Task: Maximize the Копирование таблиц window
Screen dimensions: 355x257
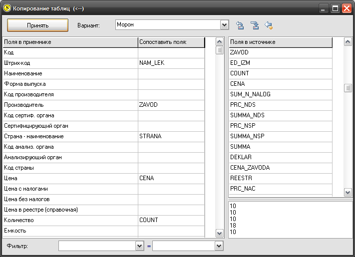Action: tap(335, 8)
